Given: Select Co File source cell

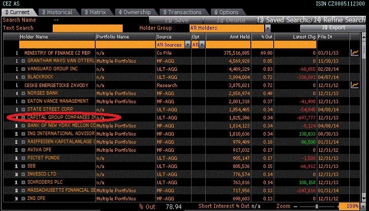Looking at the screenshot, I should click(164, 53).
